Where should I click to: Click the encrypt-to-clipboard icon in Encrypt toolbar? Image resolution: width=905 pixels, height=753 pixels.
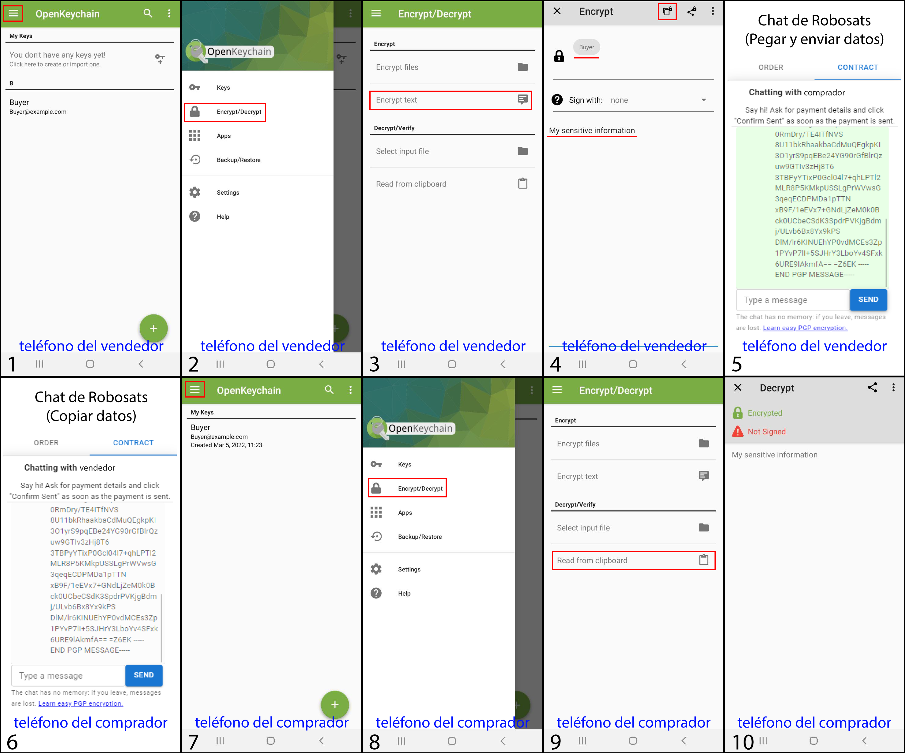tap(667, 12)
